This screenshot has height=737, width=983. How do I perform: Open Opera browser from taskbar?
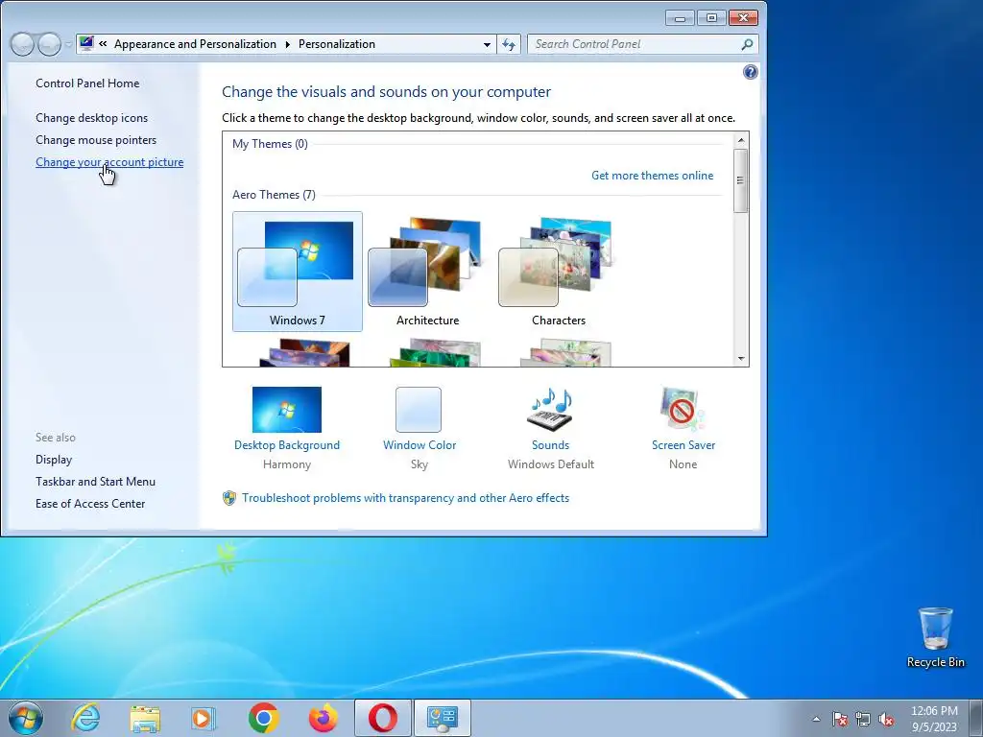pyautogui.click(x=382, y=718)
